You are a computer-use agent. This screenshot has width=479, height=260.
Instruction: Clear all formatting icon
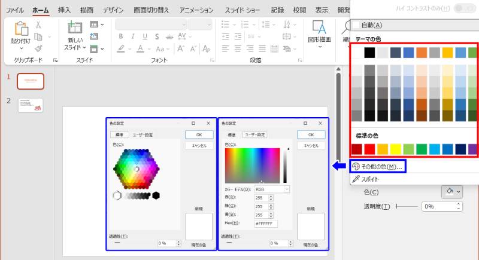pyautogui.click(x=206, y=49)
